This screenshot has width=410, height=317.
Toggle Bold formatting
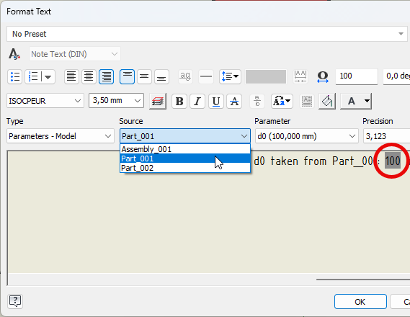pyautogui.click(x=179, y=101)
